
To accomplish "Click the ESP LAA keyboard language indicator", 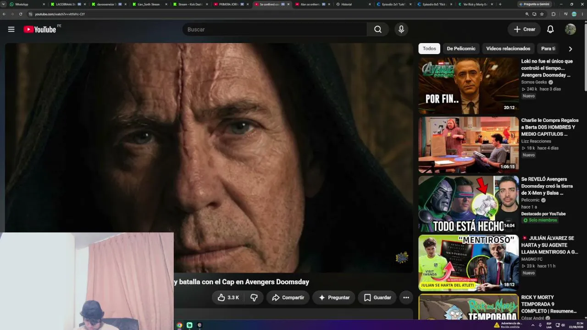I will pyautogui.click(x=549, y=325).
